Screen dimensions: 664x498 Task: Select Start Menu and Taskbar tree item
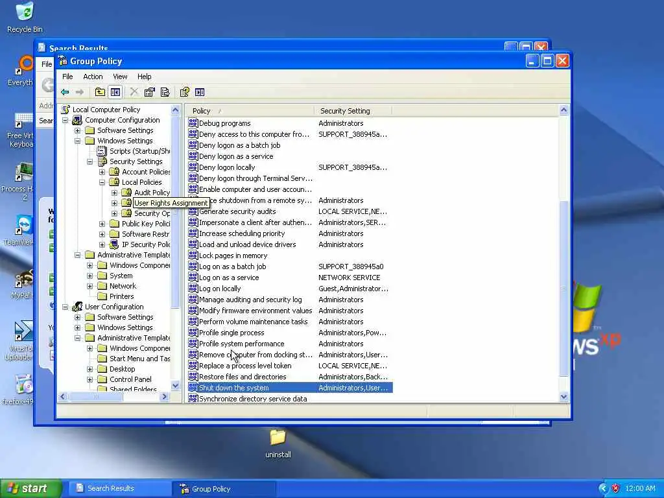(140, 359)
